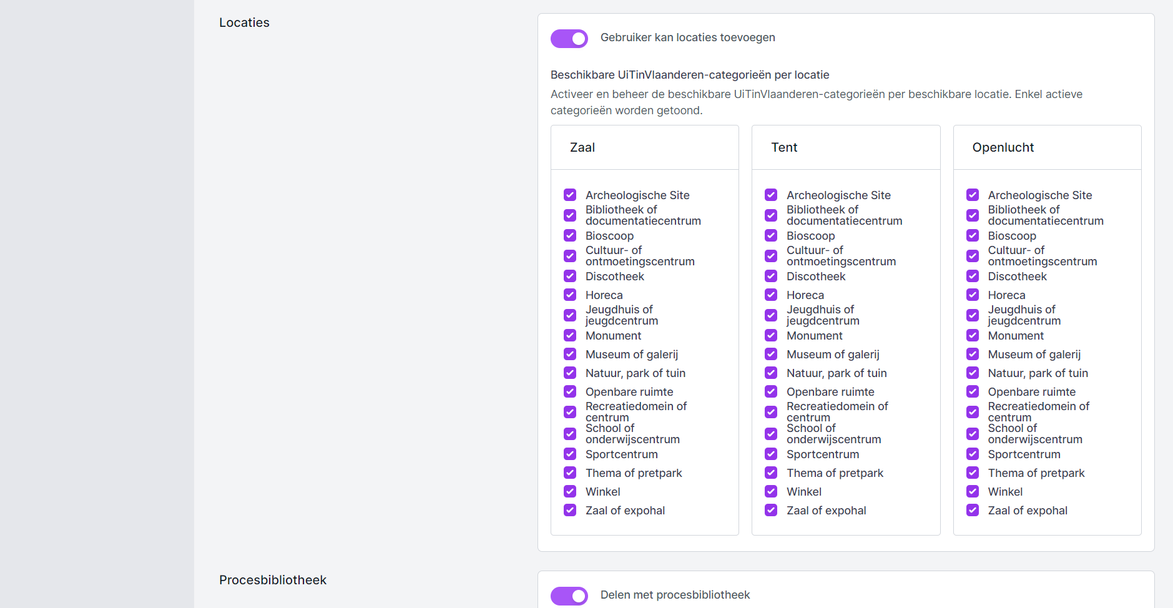Toggle 'Delen met procesbibliotheek' switch
This screenshot has height=608, width=1173.
click(x=569, y=596)
